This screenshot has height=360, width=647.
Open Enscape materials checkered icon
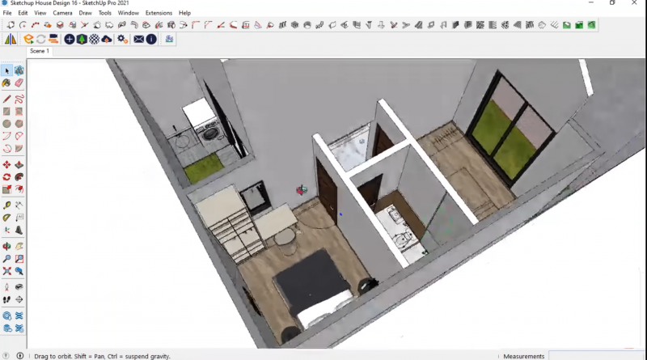point(94,39)
